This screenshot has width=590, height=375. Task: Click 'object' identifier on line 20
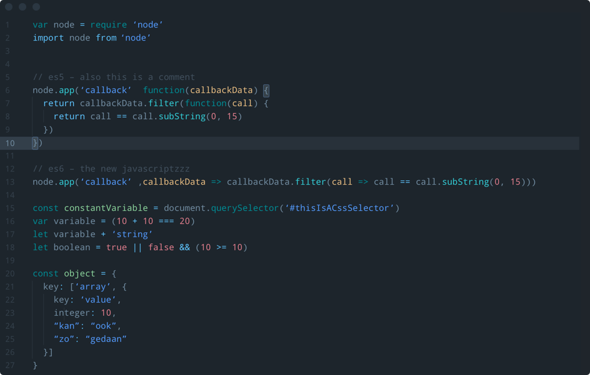80,273
